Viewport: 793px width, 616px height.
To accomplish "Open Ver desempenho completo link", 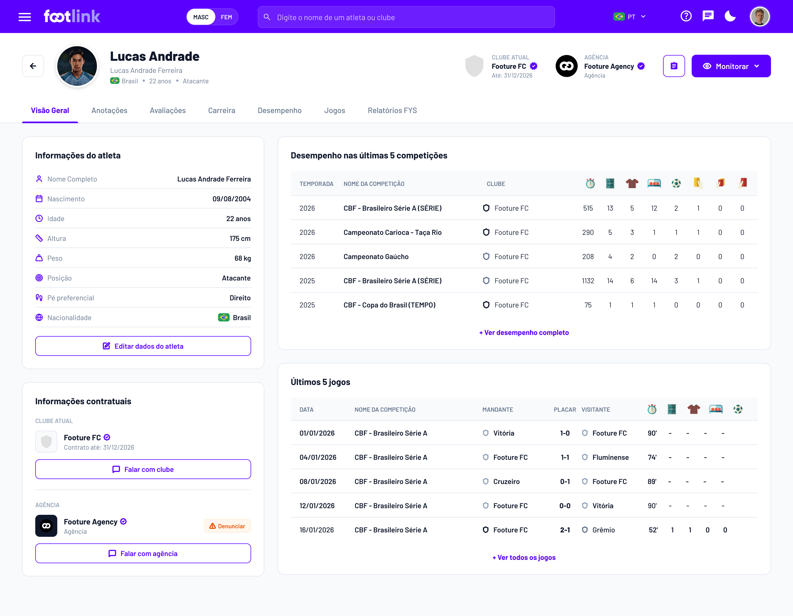I will point(524,332).
